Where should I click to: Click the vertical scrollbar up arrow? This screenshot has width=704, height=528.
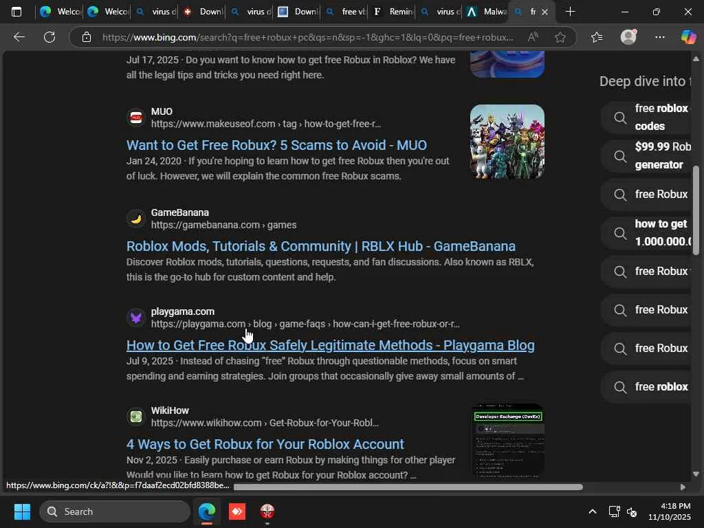(696, 59)
